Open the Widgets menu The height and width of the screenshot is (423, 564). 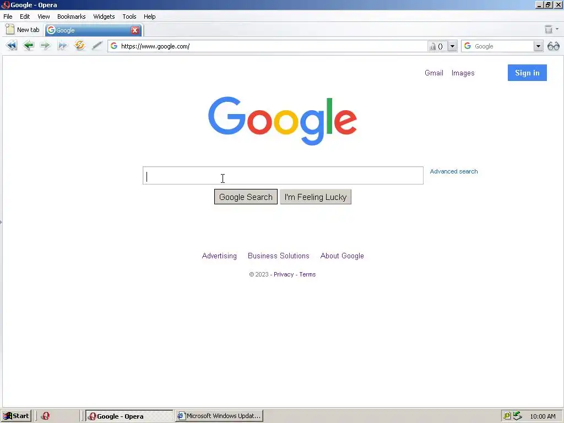click(104, 17)
